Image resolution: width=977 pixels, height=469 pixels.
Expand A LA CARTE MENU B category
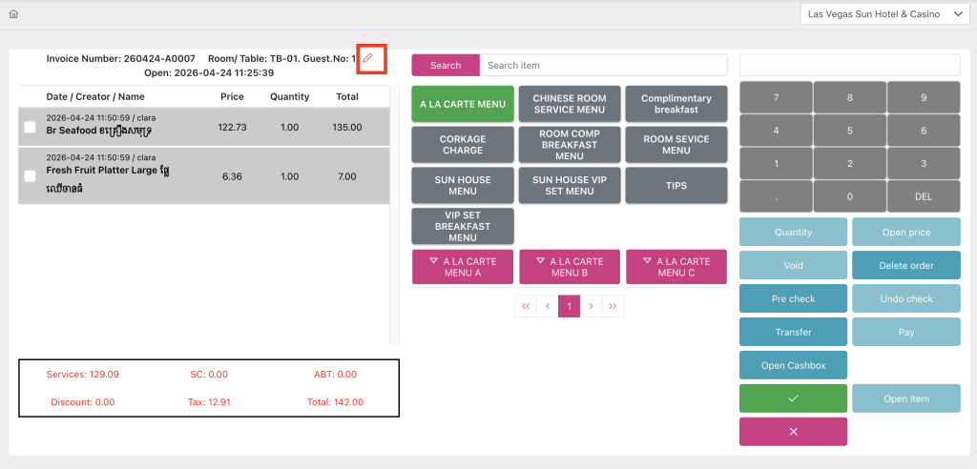pyautogui.click(x=570, y=267)
